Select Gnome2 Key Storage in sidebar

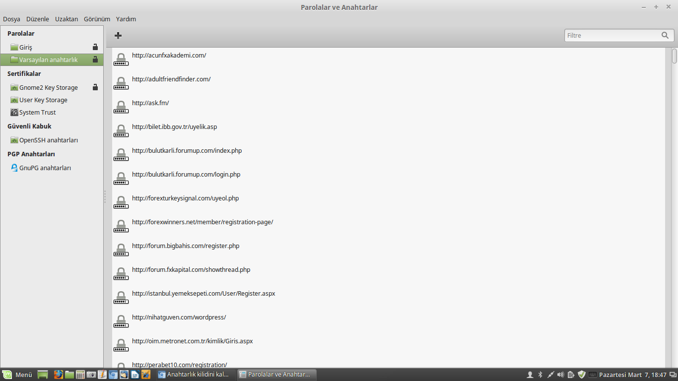[x=52, y=87]
